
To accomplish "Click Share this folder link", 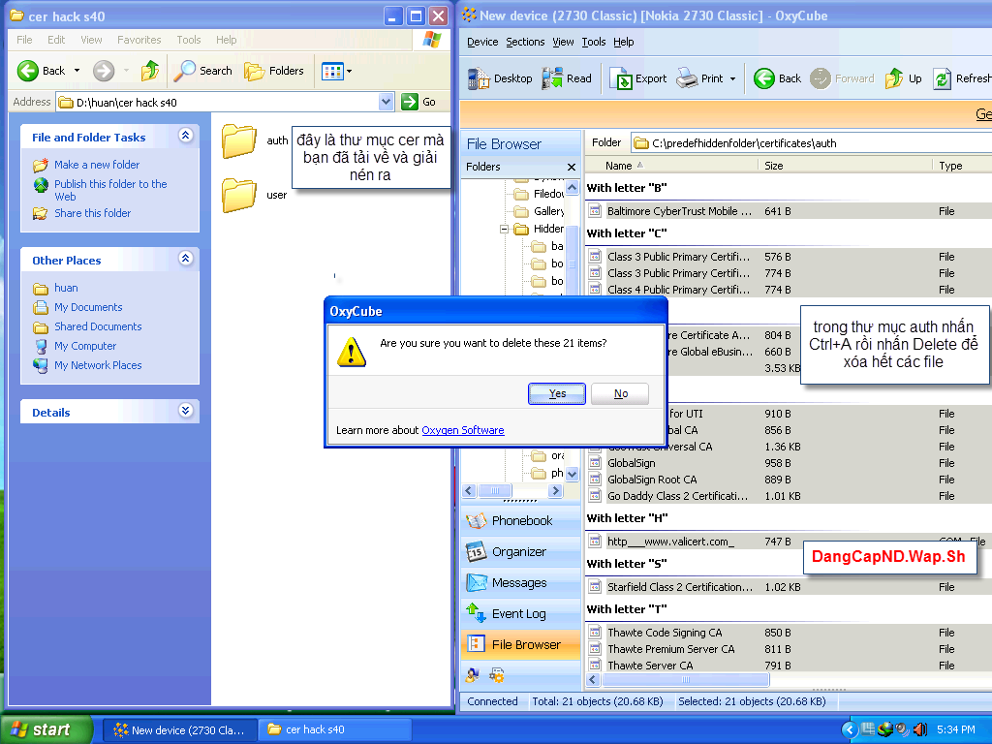I will tap(92, 213).
